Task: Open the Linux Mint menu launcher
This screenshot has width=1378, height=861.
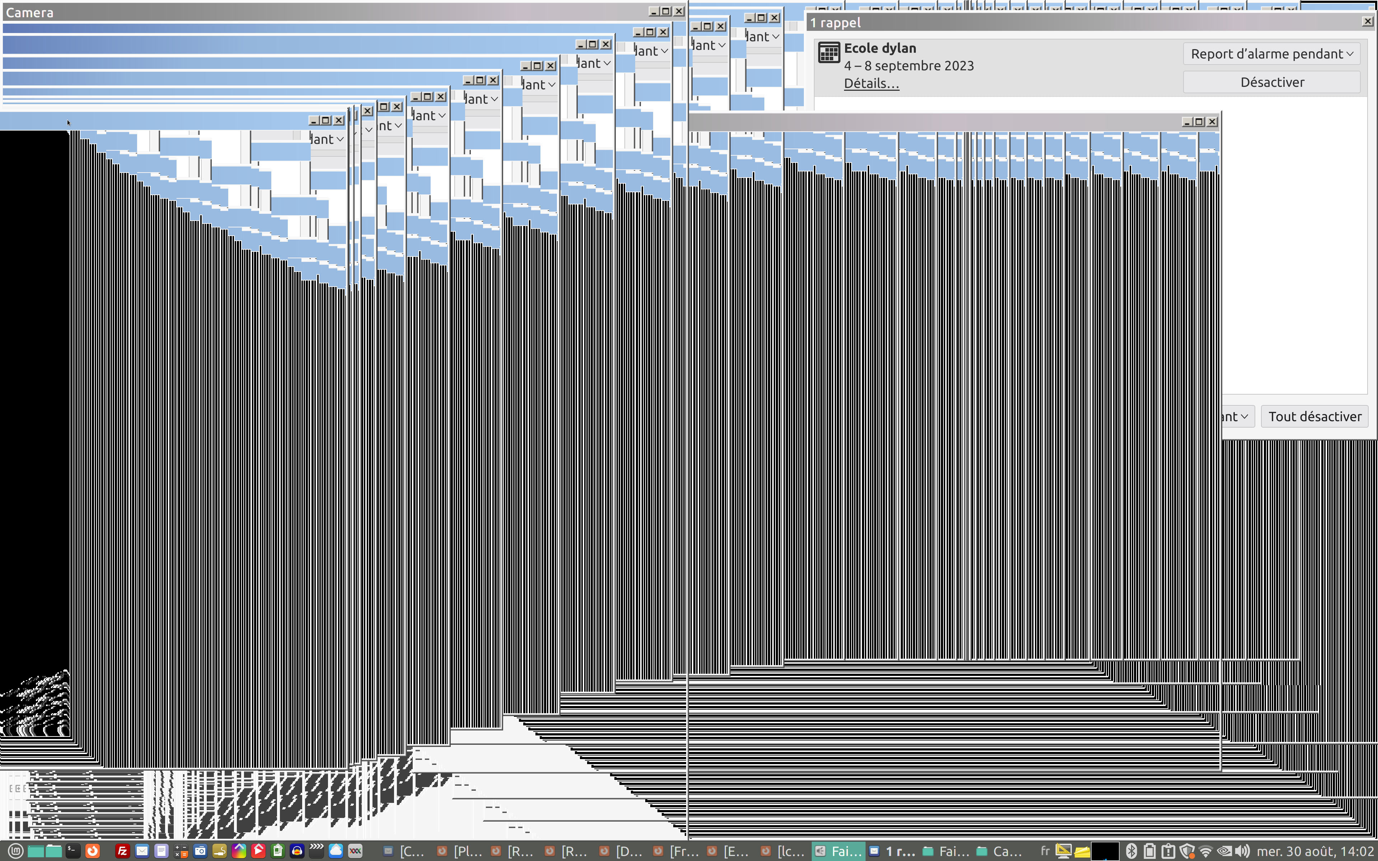Action: 15,851
